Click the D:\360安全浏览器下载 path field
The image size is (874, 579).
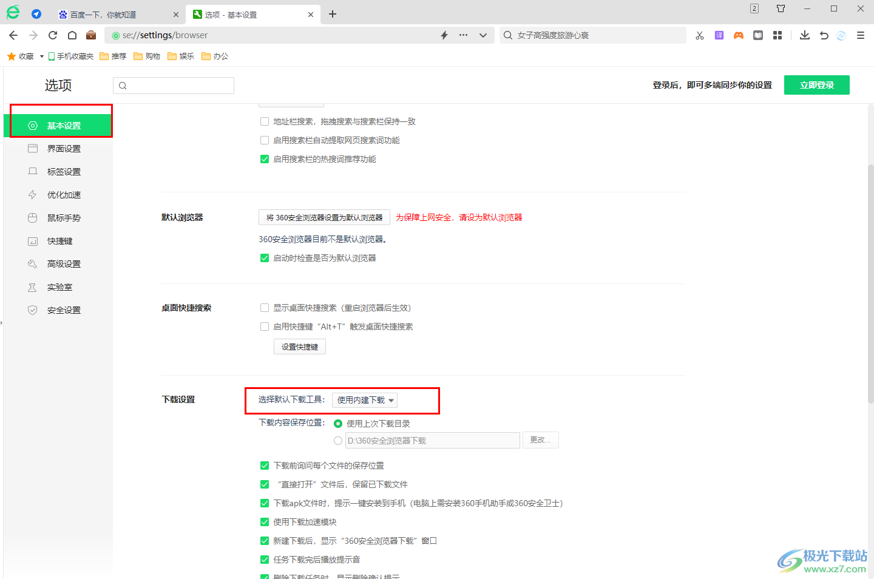[433, 441]
